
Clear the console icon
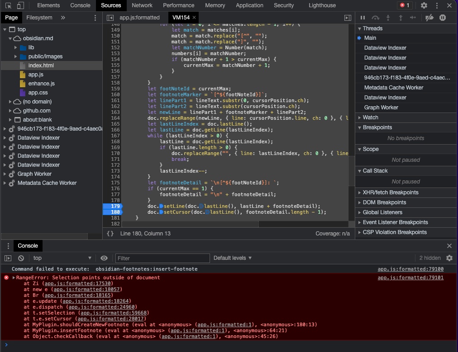coord(21,258)
